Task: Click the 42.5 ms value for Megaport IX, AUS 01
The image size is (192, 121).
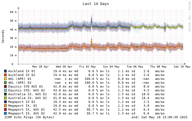Action: click(x=60, y=109)
